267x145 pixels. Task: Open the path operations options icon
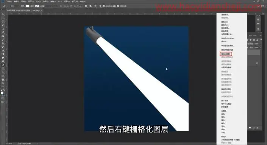pos(86,6)
